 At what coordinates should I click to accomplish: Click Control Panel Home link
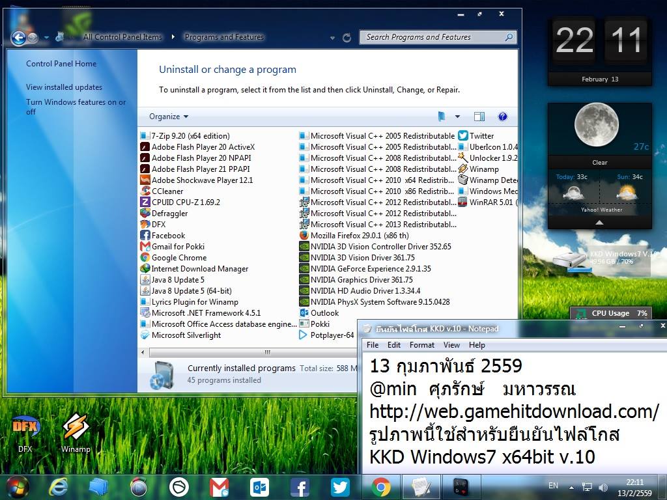(61, 64)
